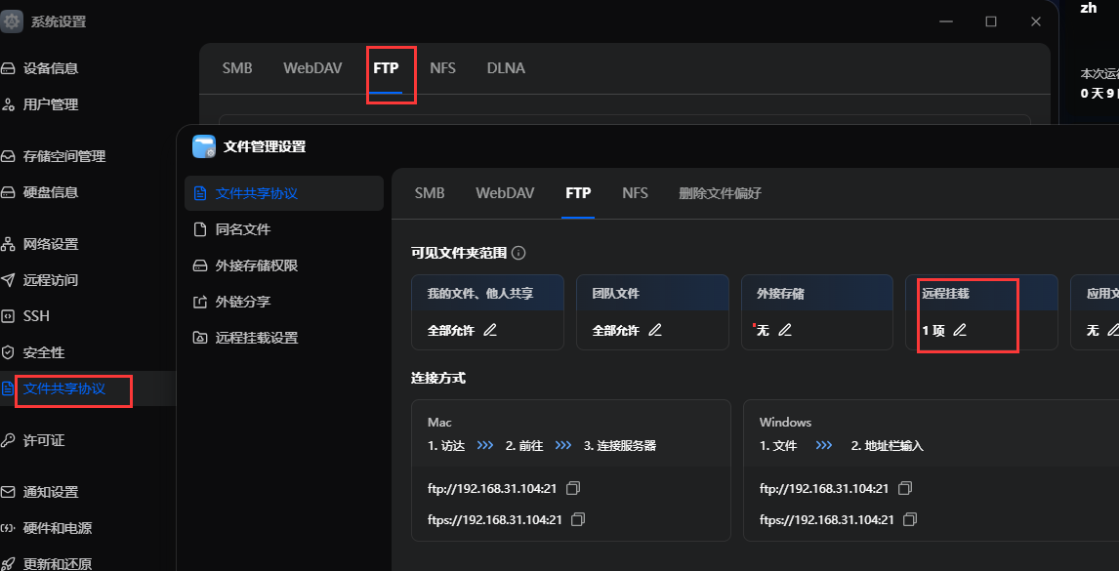This screenshot has height=571, width=1119.
Task: Open 设备信息 in system settings sidebar
Action: pyautogui.click(x=50, y=68)
